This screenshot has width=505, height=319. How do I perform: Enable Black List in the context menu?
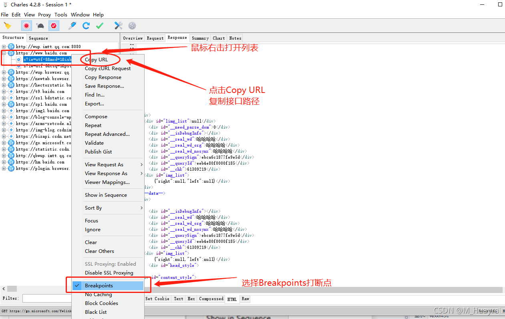click(x=108, y=312)
